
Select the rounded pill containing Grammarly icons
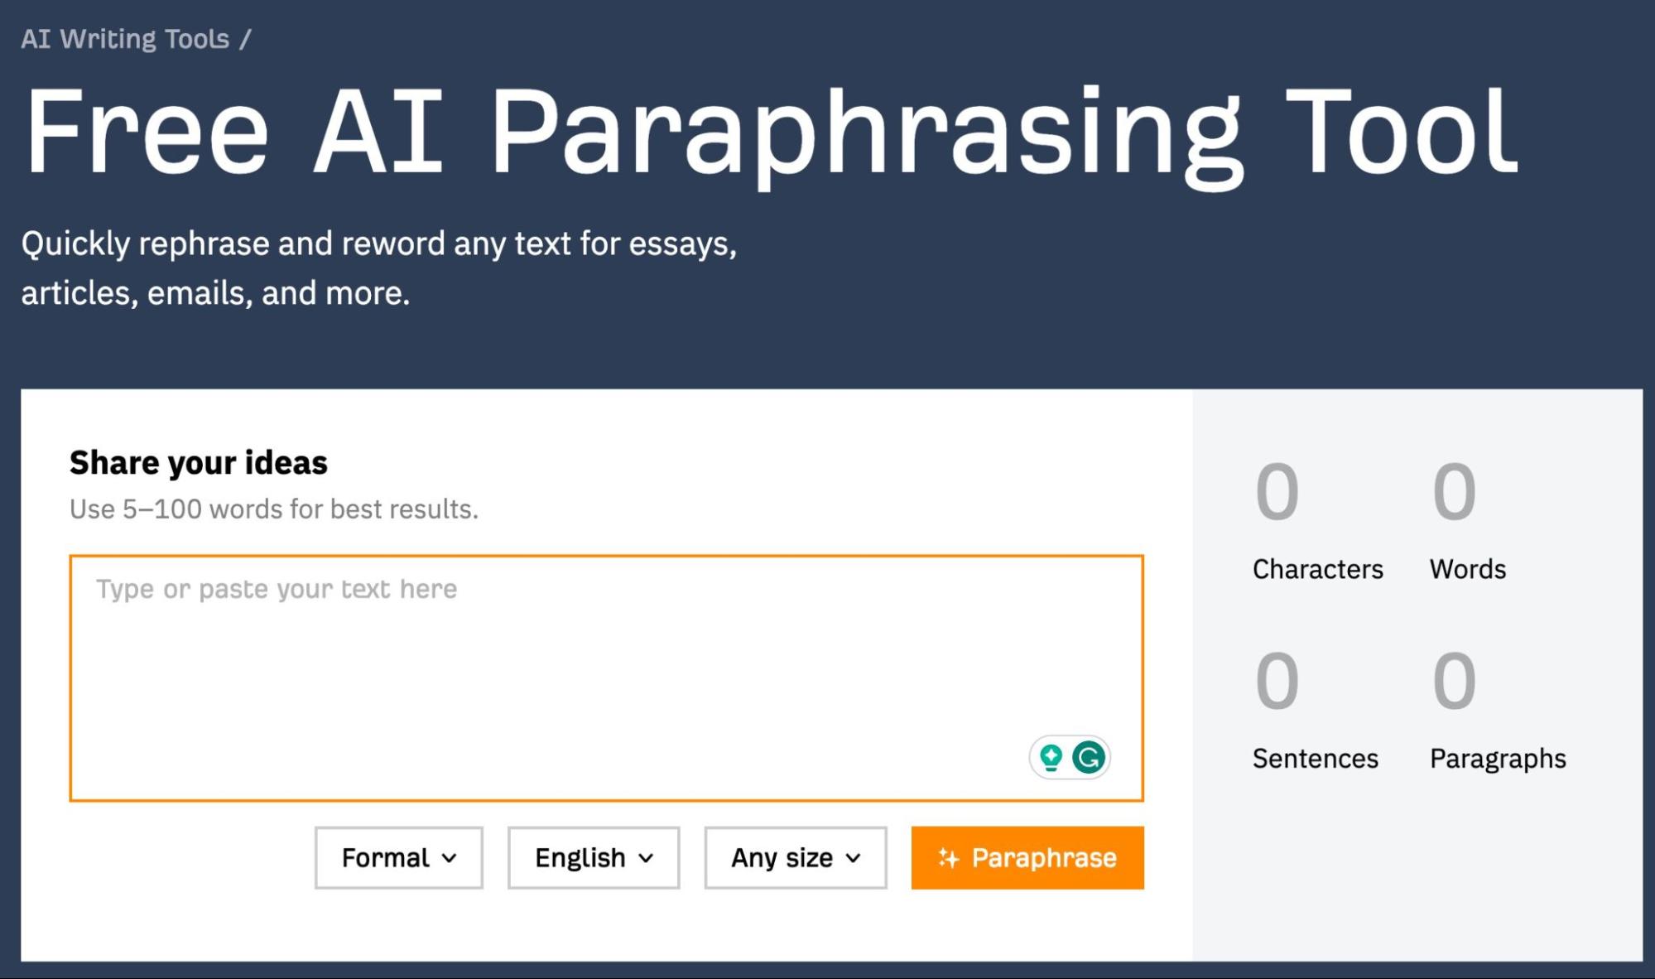(1070, 755)
